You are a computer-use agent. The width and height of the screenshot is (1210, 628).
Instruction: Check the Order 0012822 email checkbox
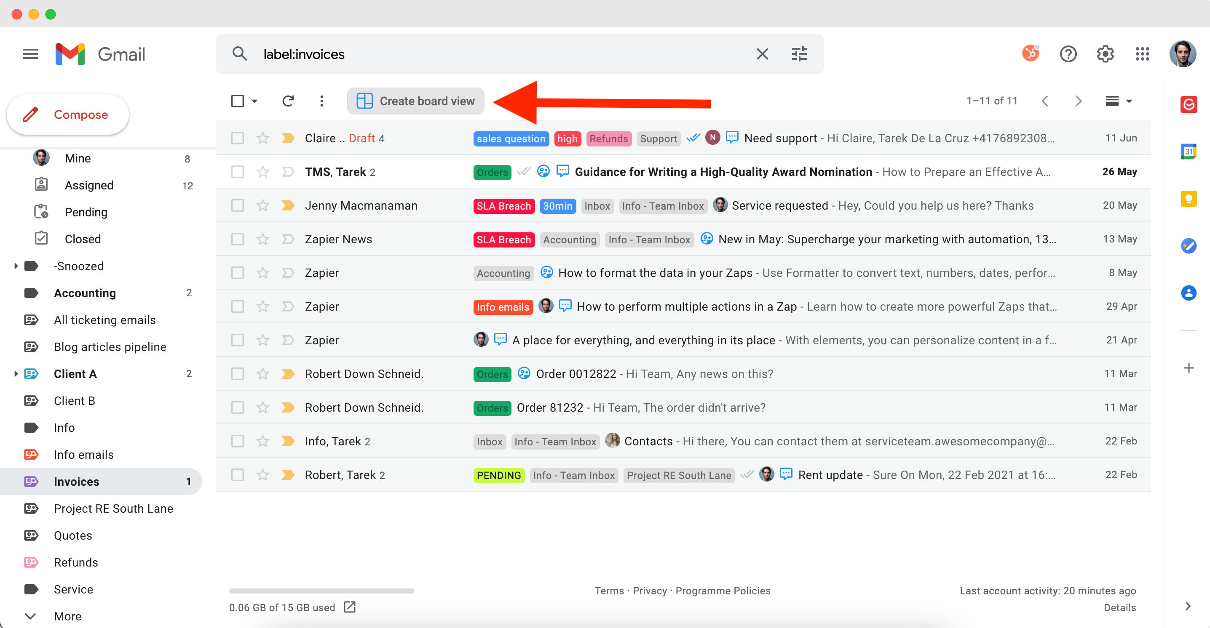click(x=238, y=374)
